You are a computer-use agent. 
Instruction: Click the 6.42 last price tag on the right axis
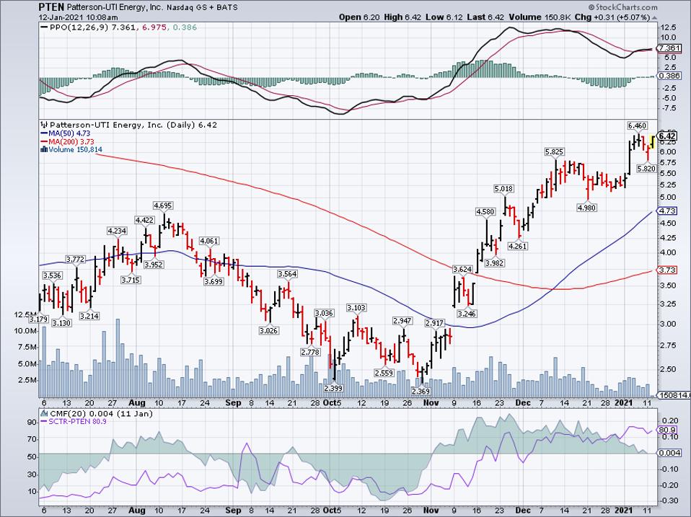click(666, 136)
